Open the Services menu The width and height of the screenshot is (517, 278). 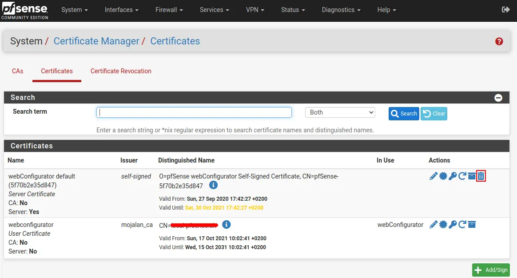pos(215,10)
